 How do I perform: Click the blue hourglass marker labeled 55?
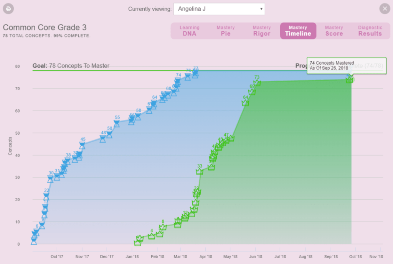tap(117, 123)
